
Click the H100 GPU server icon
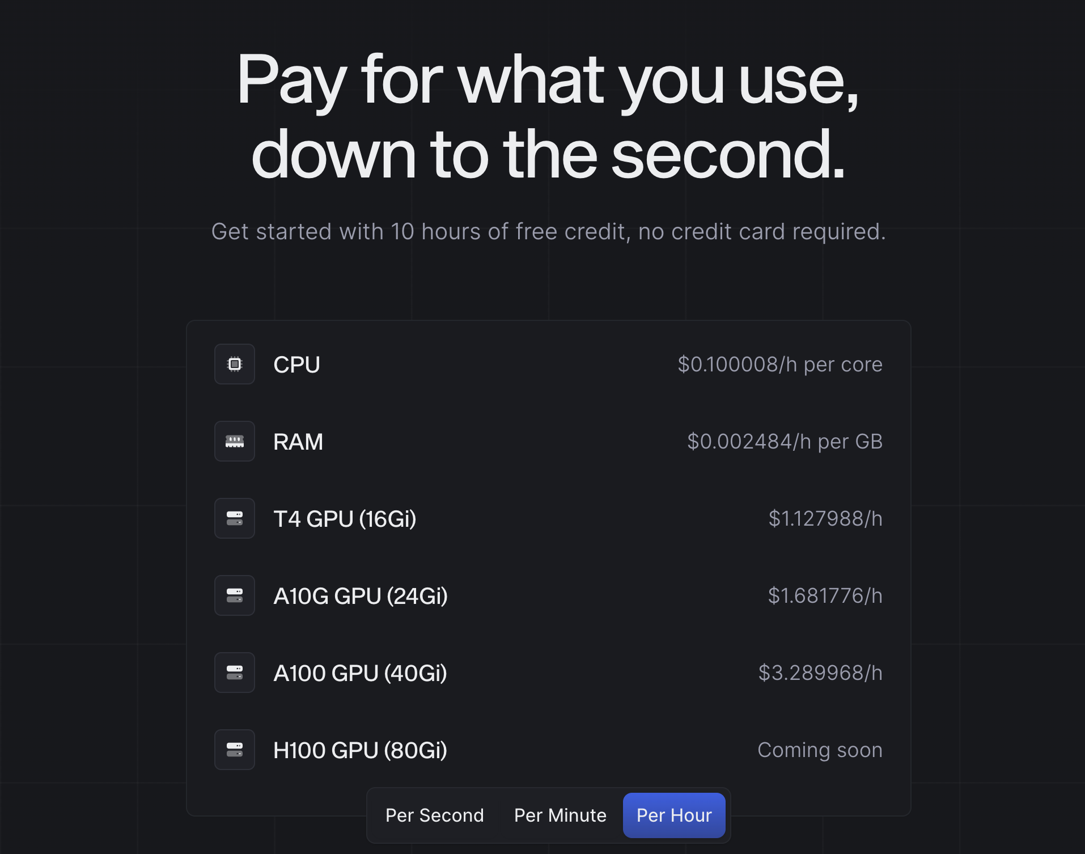click(234, 750)
